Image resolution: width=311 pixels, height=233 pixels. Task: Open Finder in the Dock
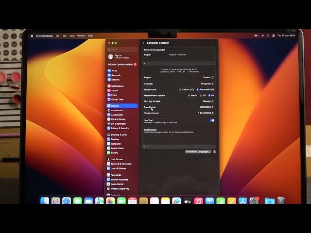click(45, 200)
